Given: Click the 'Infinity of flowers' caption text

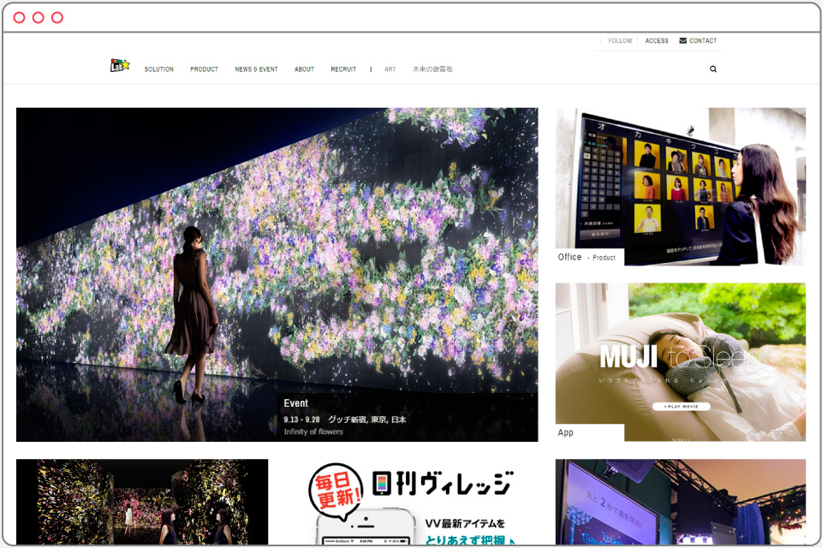Looking at the screenshot, I should (x=313, y=432).
